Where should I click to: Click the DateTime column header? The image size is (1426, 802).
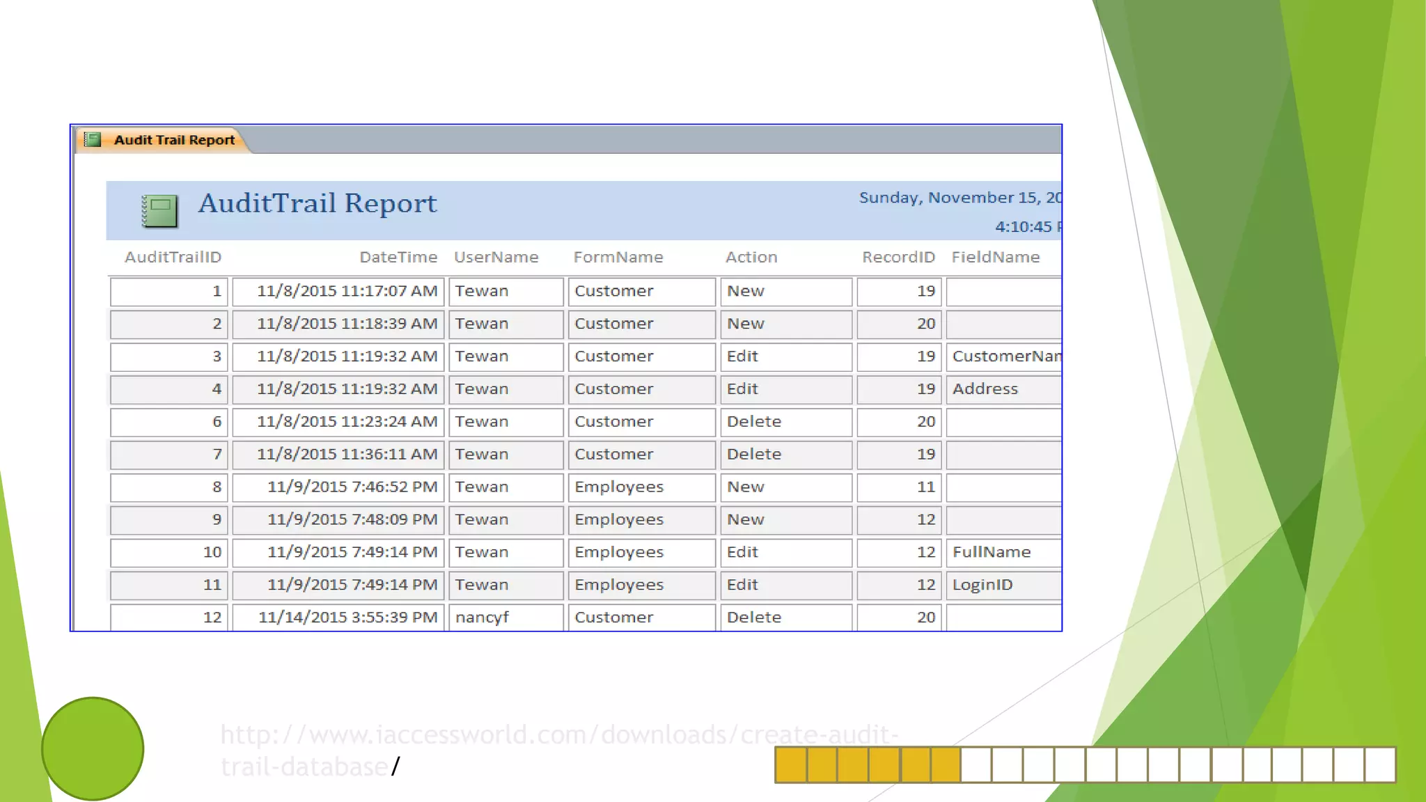coord(398,258)
